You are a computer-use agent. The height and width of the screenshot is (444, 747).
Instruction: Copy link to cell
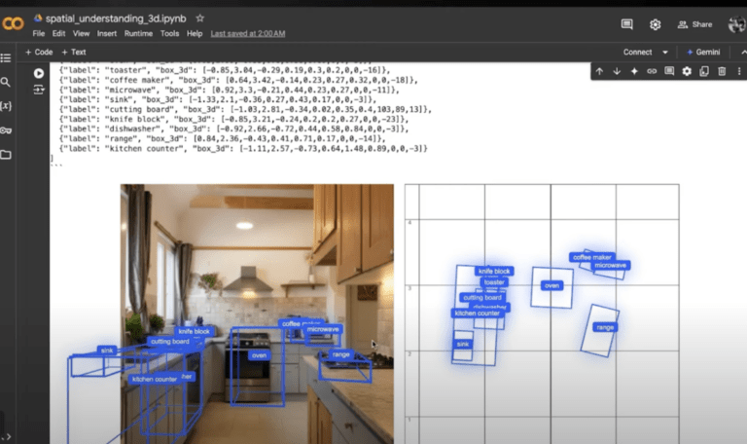652,71
